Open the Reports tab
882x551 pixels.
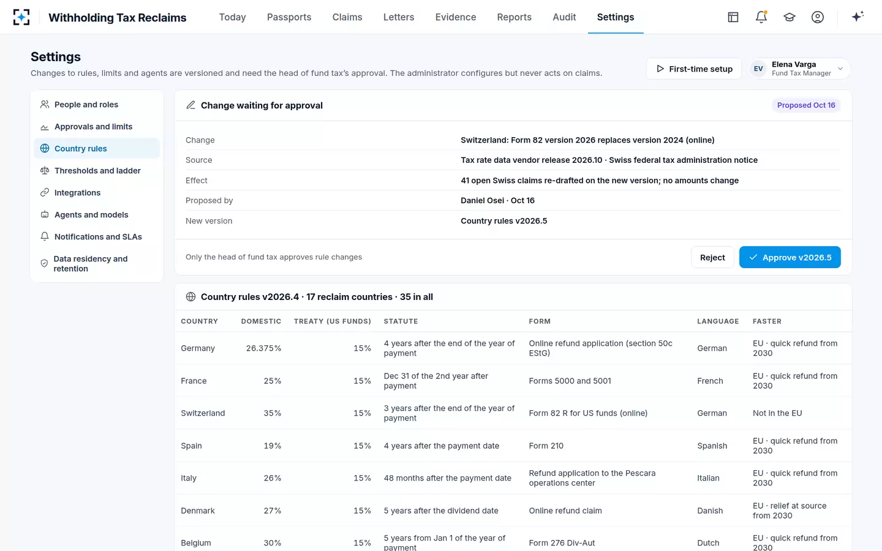514,17
